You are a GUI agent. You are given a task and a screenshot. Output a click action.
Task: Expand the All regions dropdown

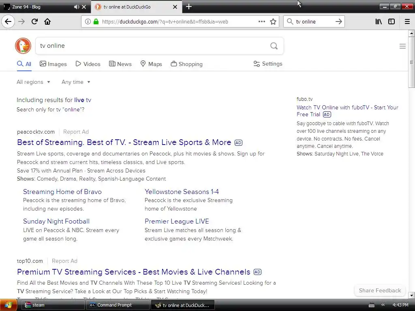(x=33, y=82)
